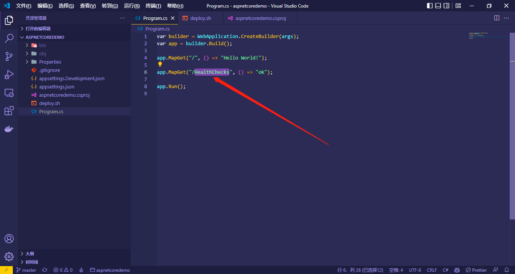
Task: Open the 文件(F) menu
Action: (x=24, y=6)
